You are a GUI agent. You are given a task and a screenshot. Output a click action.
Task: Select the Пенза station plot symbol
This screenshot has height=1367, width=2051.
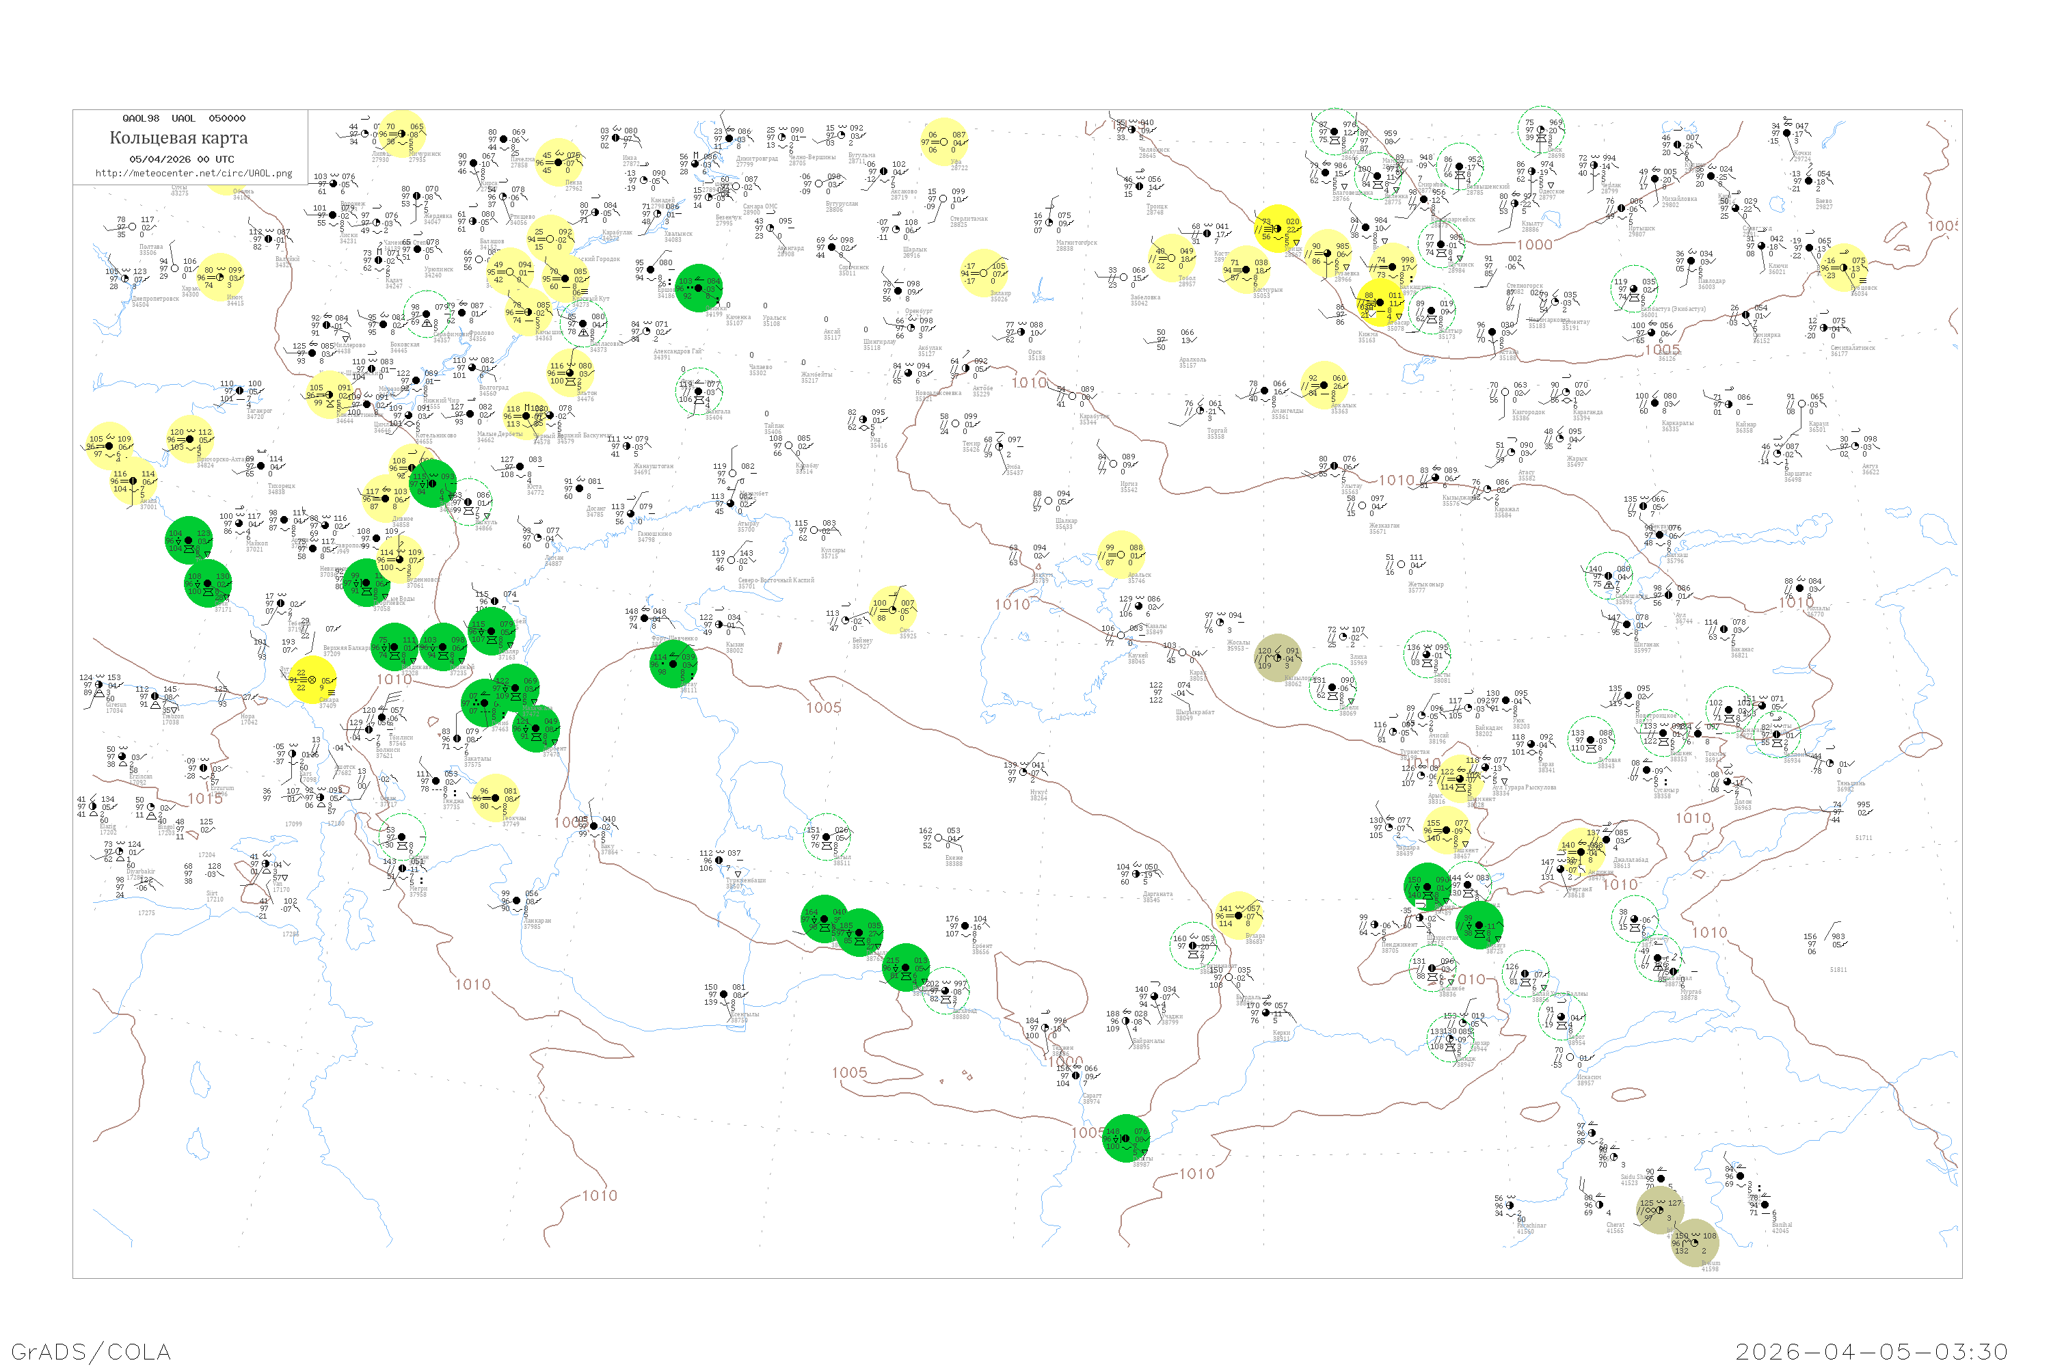click(559, 163)
